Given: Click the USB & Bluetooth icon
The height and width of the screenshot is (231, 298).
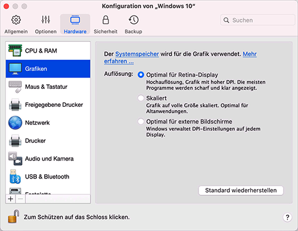Looking at the screenshot, I should tap(15, 177).
